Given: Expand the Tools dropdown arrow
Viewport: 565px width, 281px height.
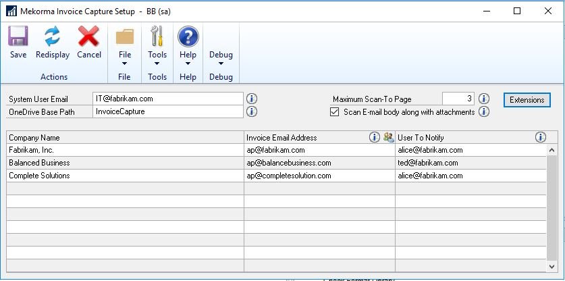Looking at the screenshot, I should (157, 64).
